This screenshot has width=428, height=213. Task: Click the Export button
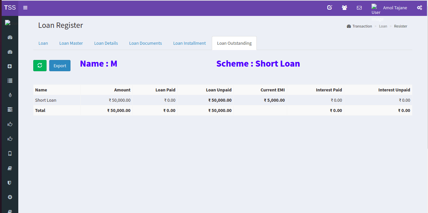coord(60,66)
